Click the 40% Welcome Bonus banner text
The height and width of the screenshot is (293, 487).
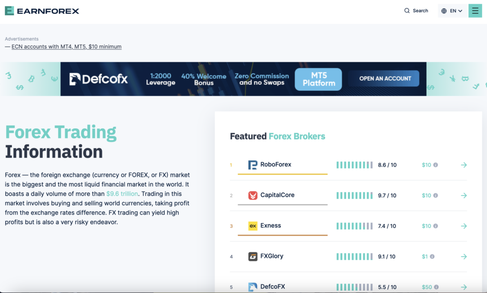[204, 79]
